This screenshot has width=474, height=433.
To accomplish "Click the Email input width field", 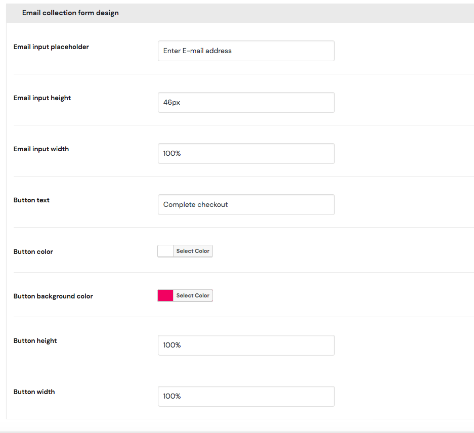I will (x=246, y=153).
